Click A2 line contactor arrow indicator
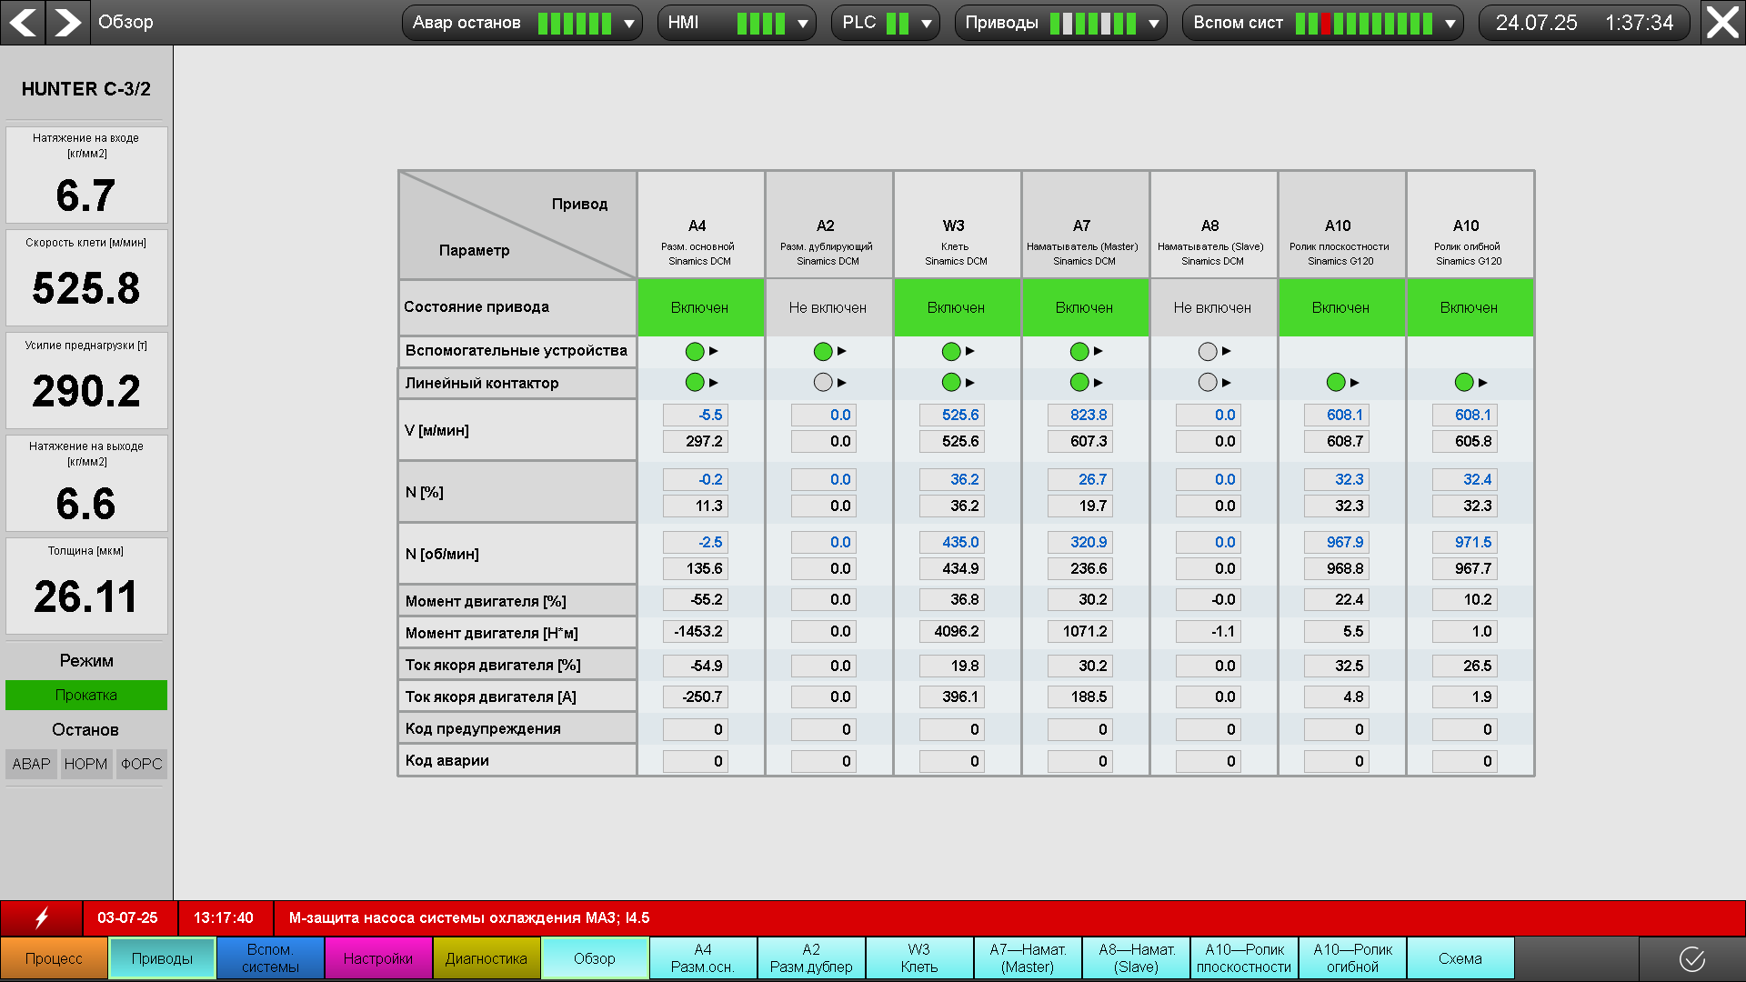The image size is (1746, 982). 842,383
